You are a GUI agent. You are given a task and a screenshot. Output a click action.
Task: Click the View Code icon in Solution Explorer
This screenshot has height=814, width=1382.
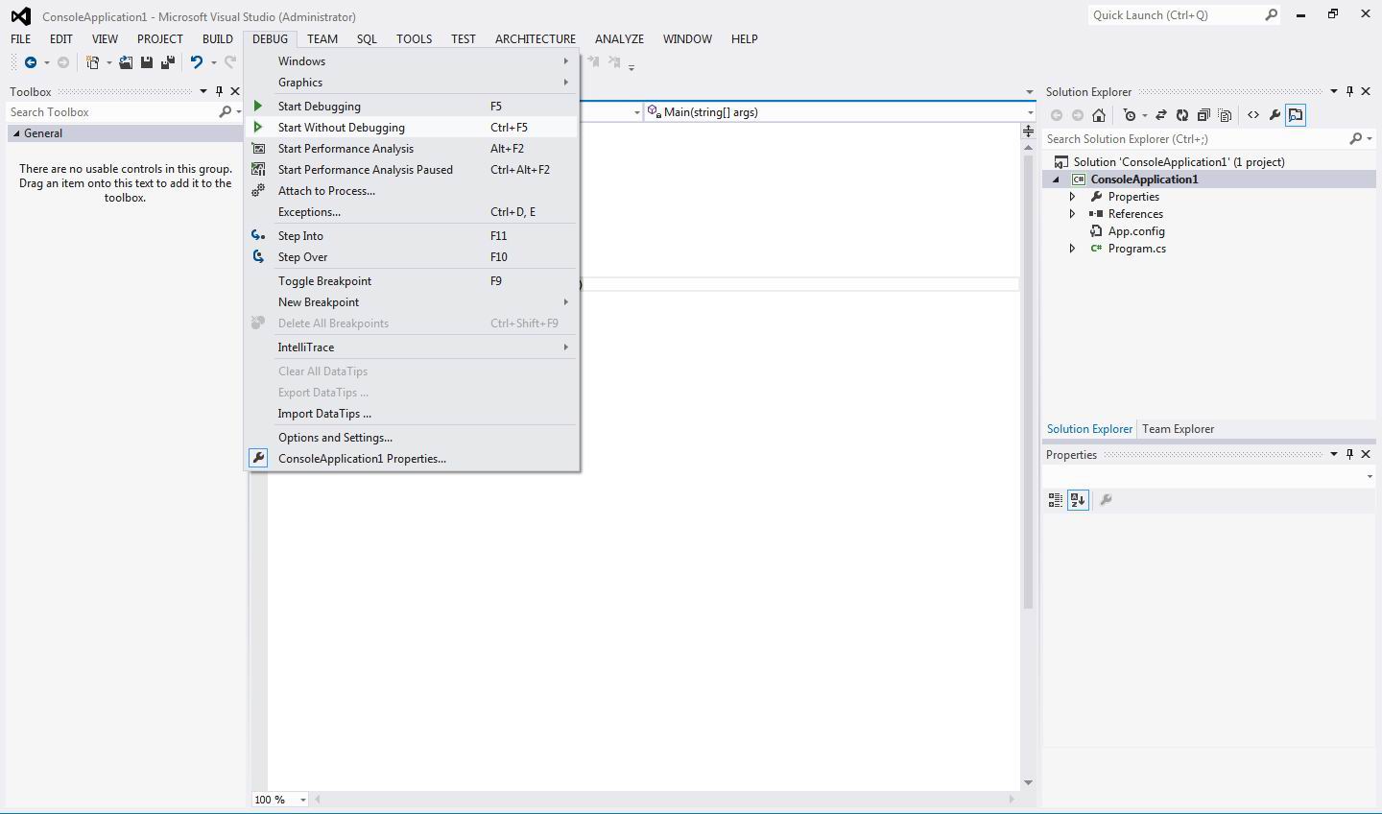1253,115
